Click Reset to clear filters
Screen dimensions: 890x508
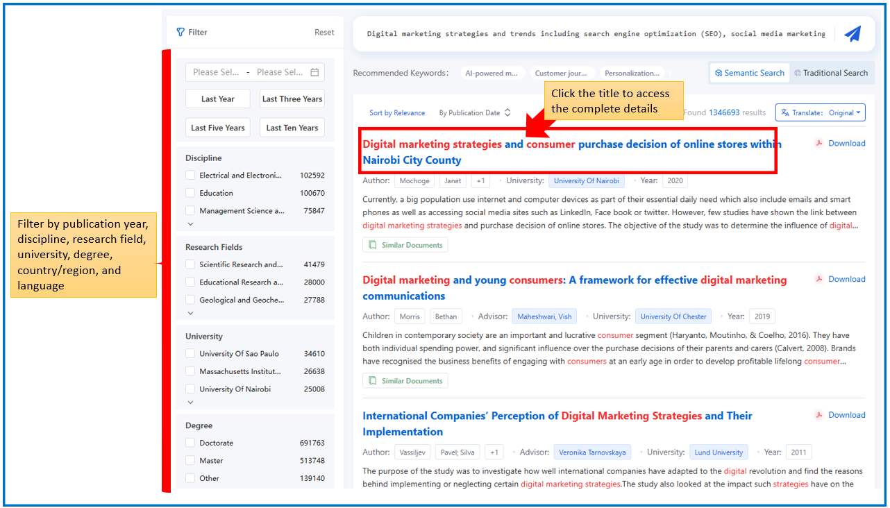click(x=324, y=33)
